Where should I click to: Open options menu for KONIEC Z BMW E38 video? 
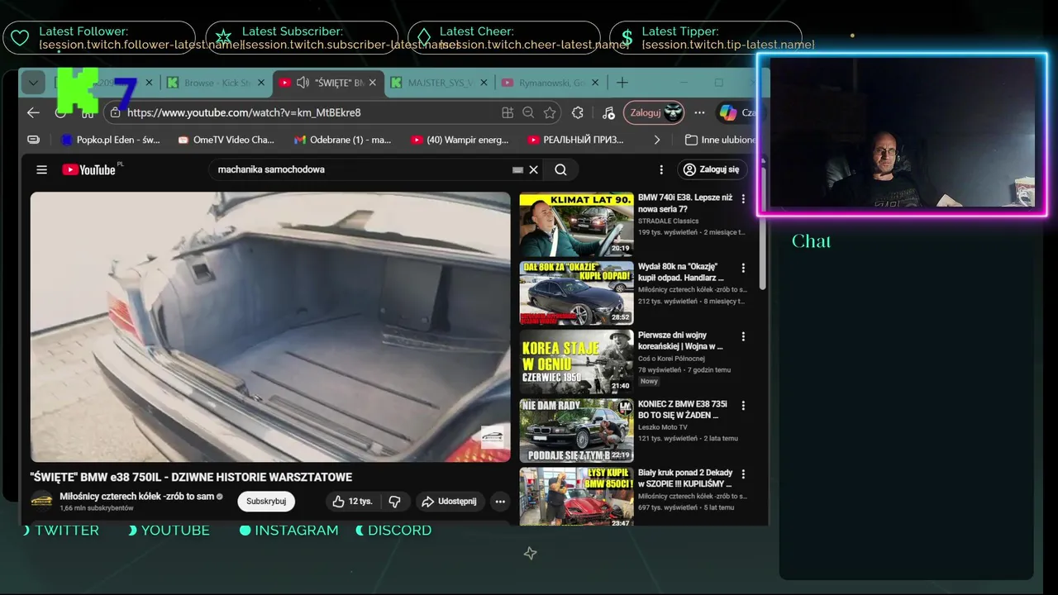click(x=743, y=405)
